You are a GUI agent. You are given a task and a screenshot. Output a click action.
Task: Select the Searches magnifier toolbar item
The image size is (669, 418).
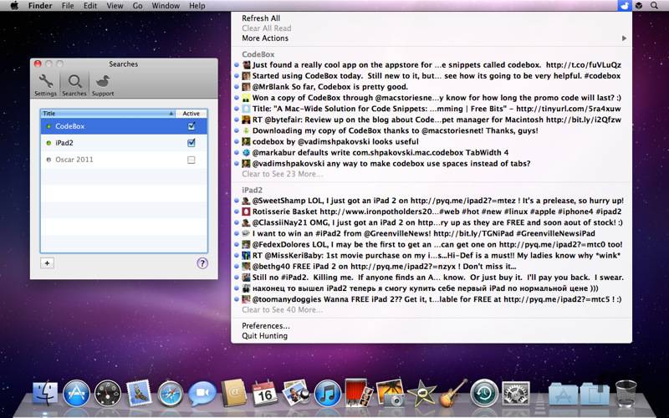coord(74,85)
